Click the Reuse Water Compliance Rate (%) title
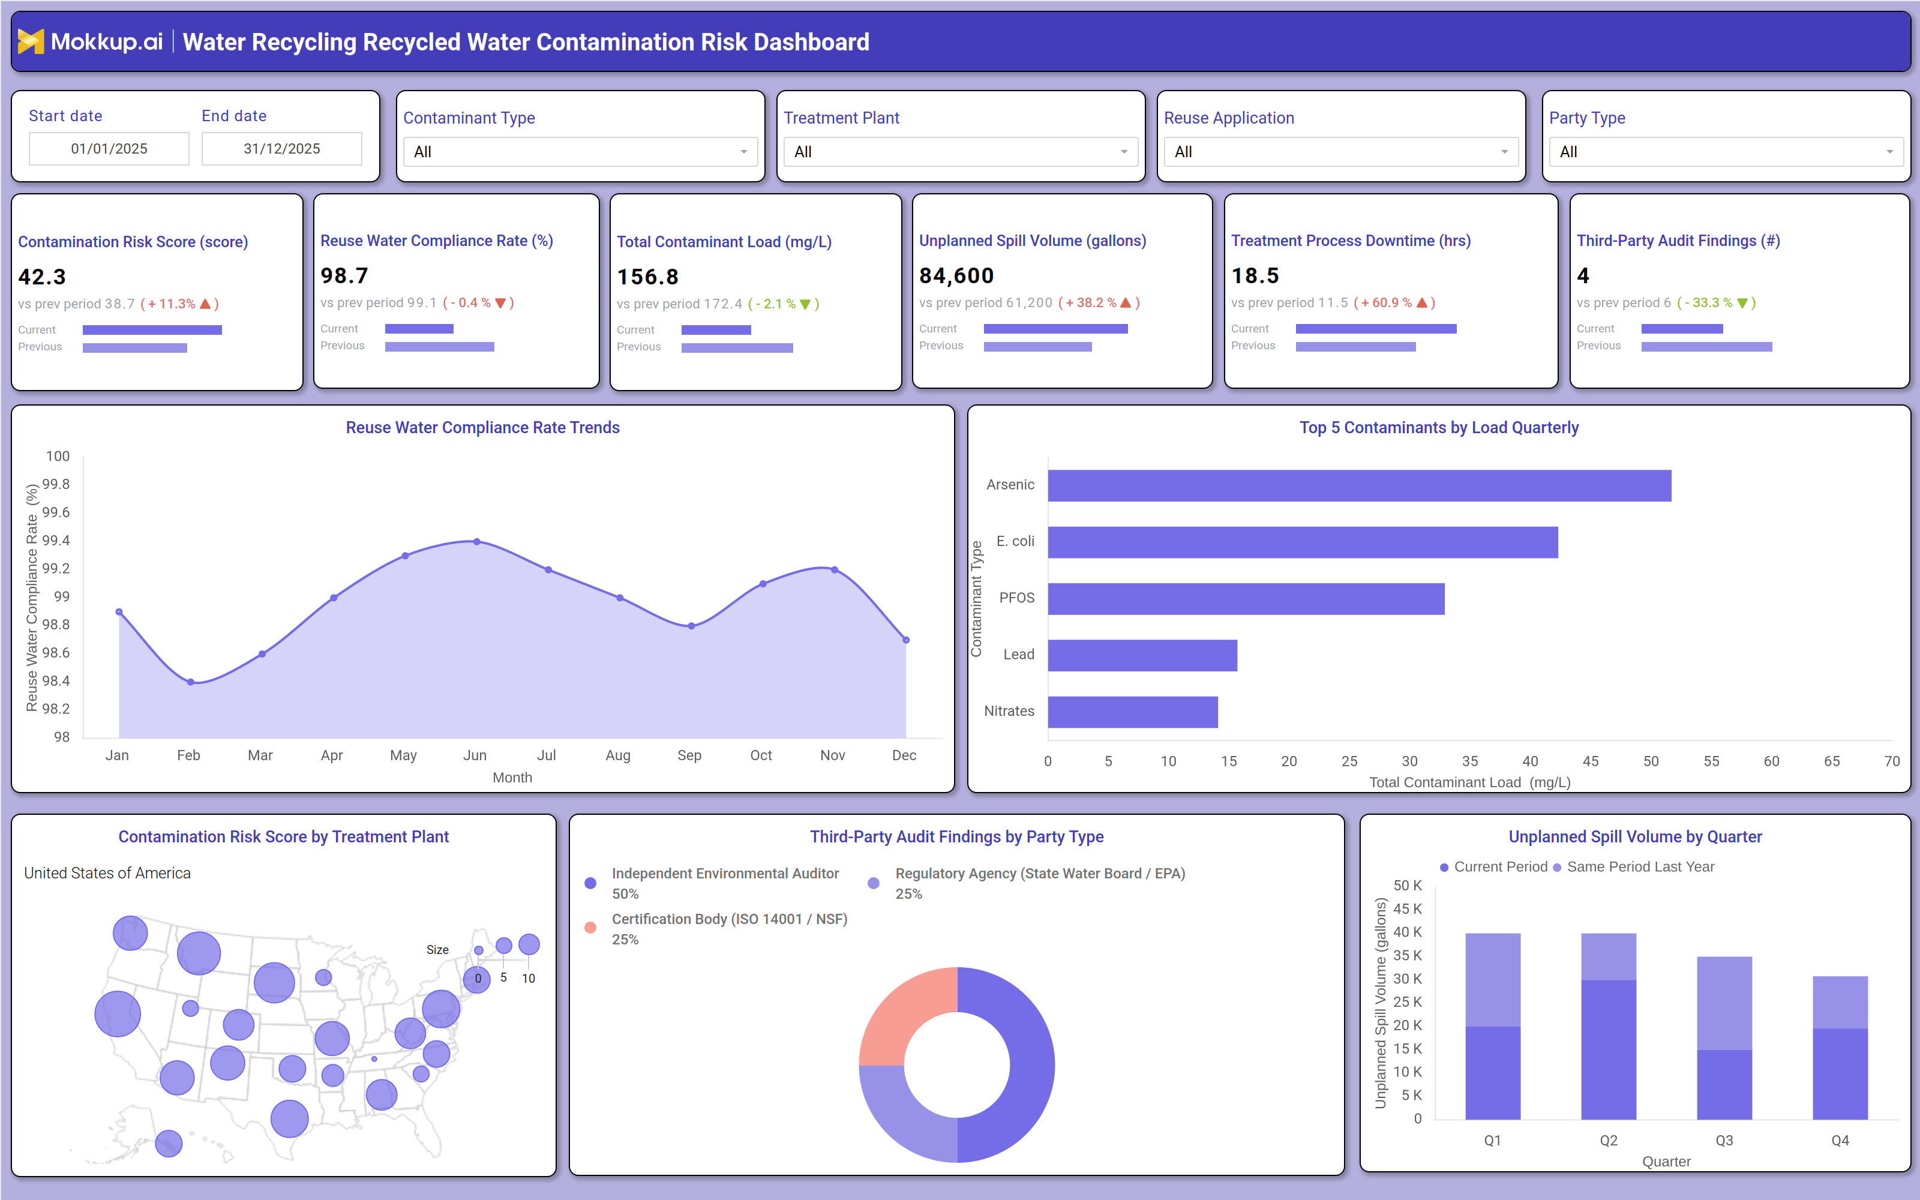 point(436,241)
